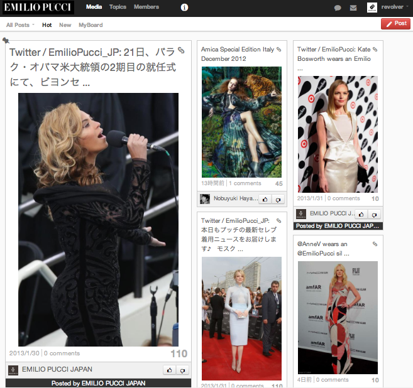The image size is (413, 388).
Task: Click link icon on Kate Bosworth post
Action: (x=375, y=49)
